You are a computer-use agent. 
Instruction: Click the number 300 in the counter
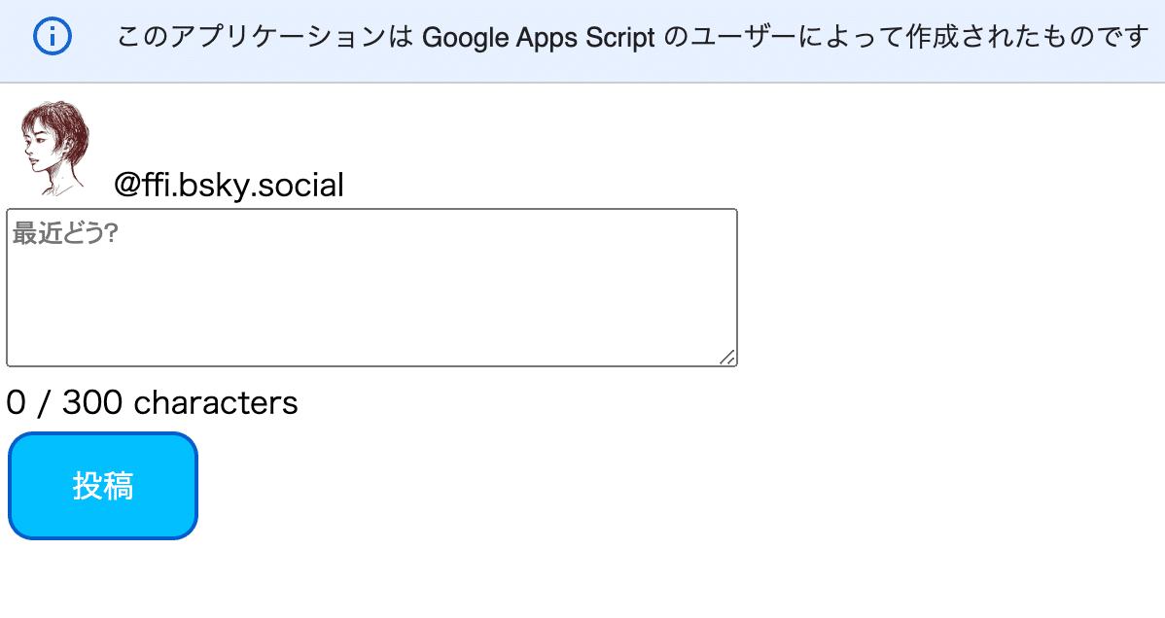92,402
